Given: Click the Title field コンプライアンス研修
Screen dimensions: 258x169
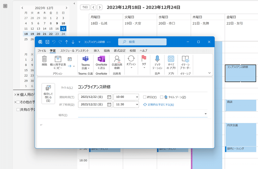Looking at the screenshot, I should coord(143,87).
